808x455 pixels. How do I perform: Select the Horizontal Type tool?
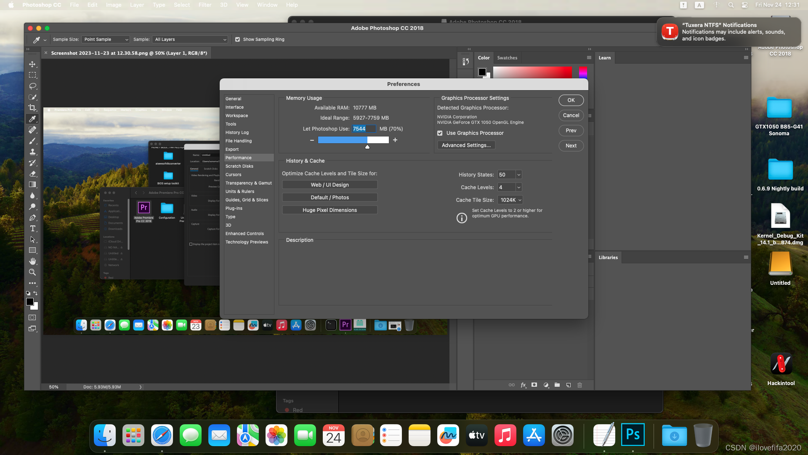tap(32, 228)
